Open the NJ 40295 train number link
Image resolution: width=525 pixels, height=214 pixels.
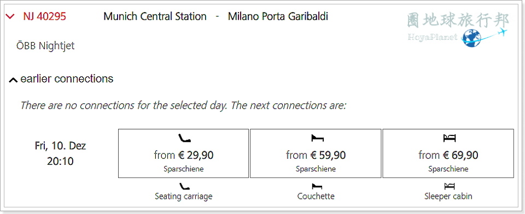pyautogui.click(x=44, y=16)
